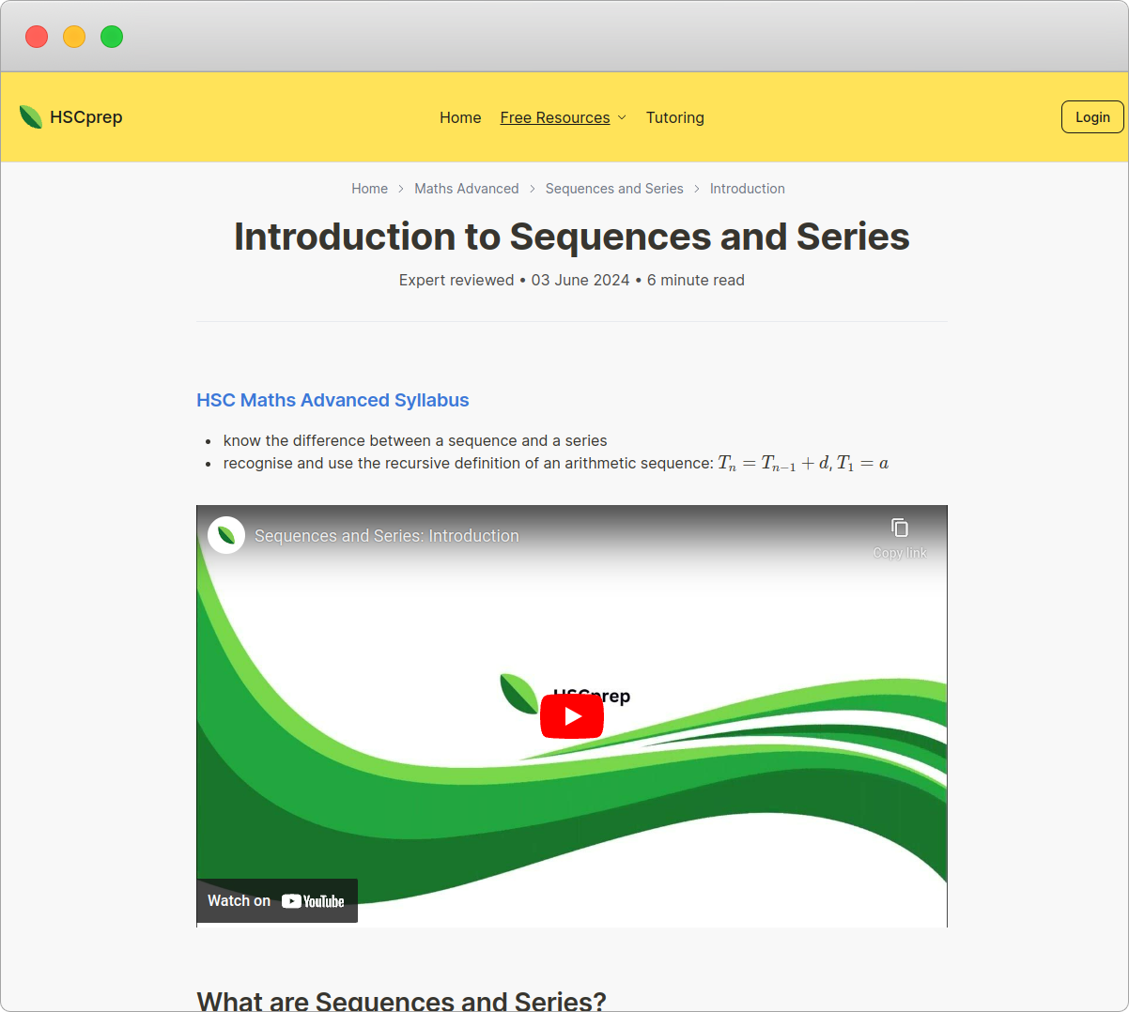This screenshot has width=1129, height=1012.
Task: Open the Sequences and Series breadcrumb level
Action: point(614,189)
